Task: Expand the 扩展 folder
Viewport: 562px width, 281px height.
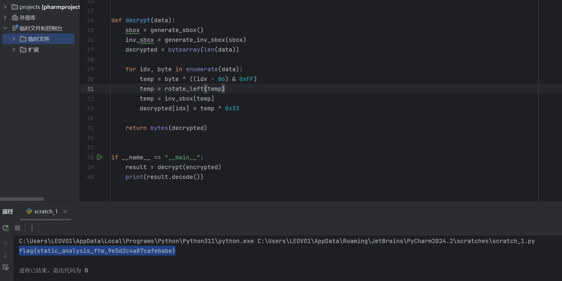Action: coord(14,50)
